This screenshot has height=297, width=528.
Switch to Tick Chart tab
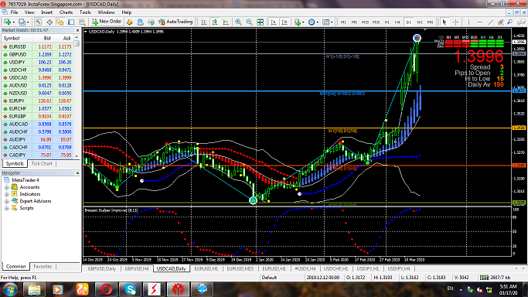(x=42, y=164)
